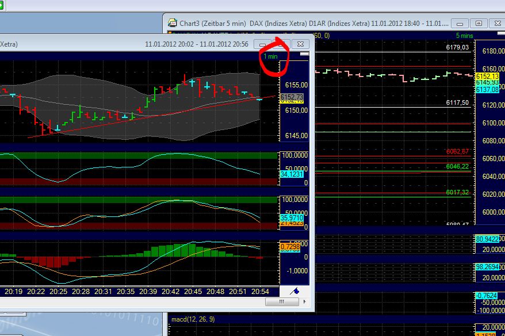Click the cyan price tag 6145.93 on the 5-min chart
This screenshot has height=336, width=505.
click(486, 82)
